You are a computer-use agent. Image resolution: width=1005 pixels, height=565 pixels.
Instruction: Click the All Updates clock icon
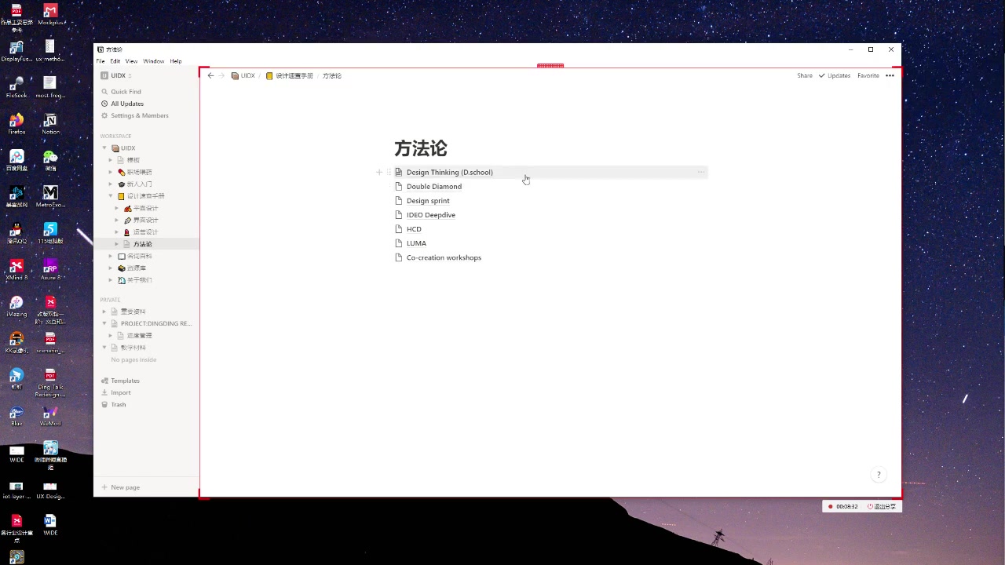point(104,104)
